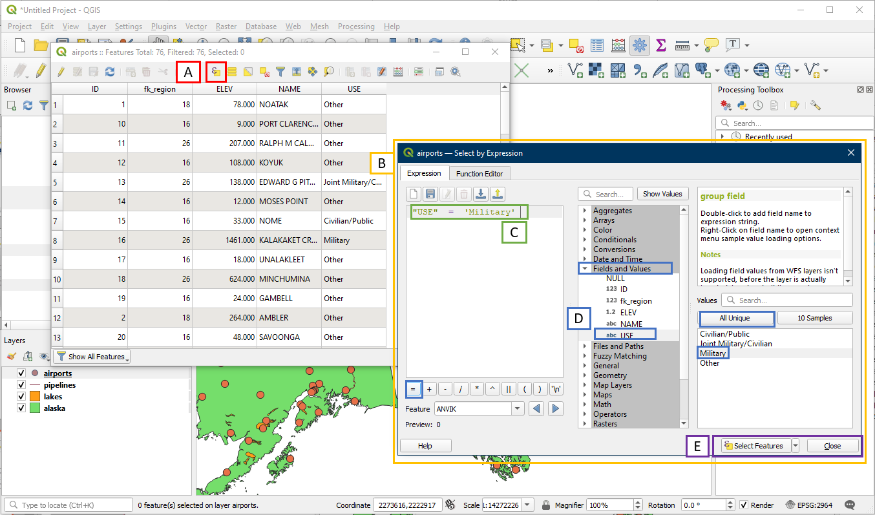875x515 pixels.
Task: Toggle the lakes layer checkbox
Action: point(21,397)
